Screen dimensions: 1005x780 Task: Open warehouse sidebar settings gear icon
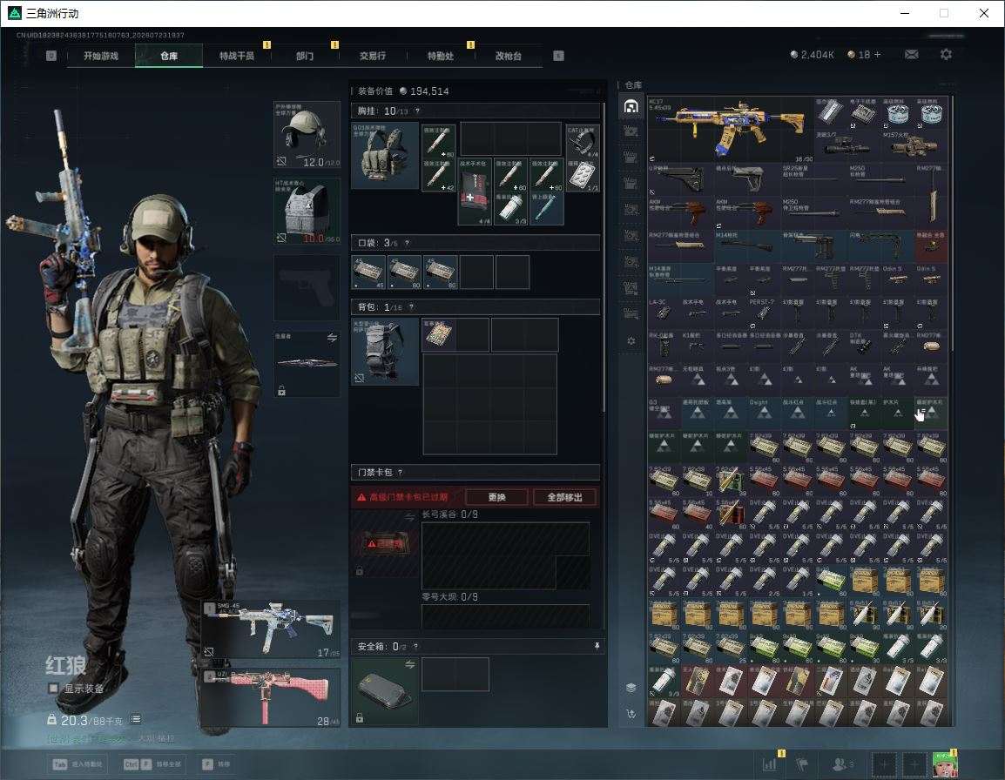[x=631, y=341]
